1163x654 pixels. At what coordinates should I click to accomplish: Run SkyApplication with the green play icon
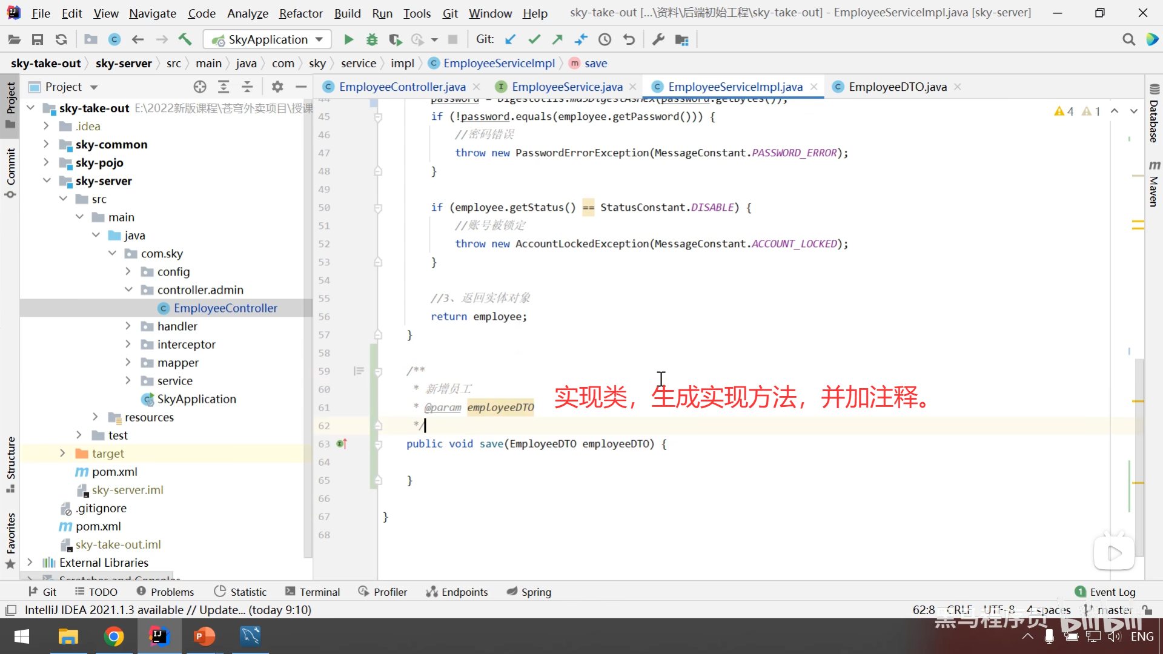pos(348,39)
